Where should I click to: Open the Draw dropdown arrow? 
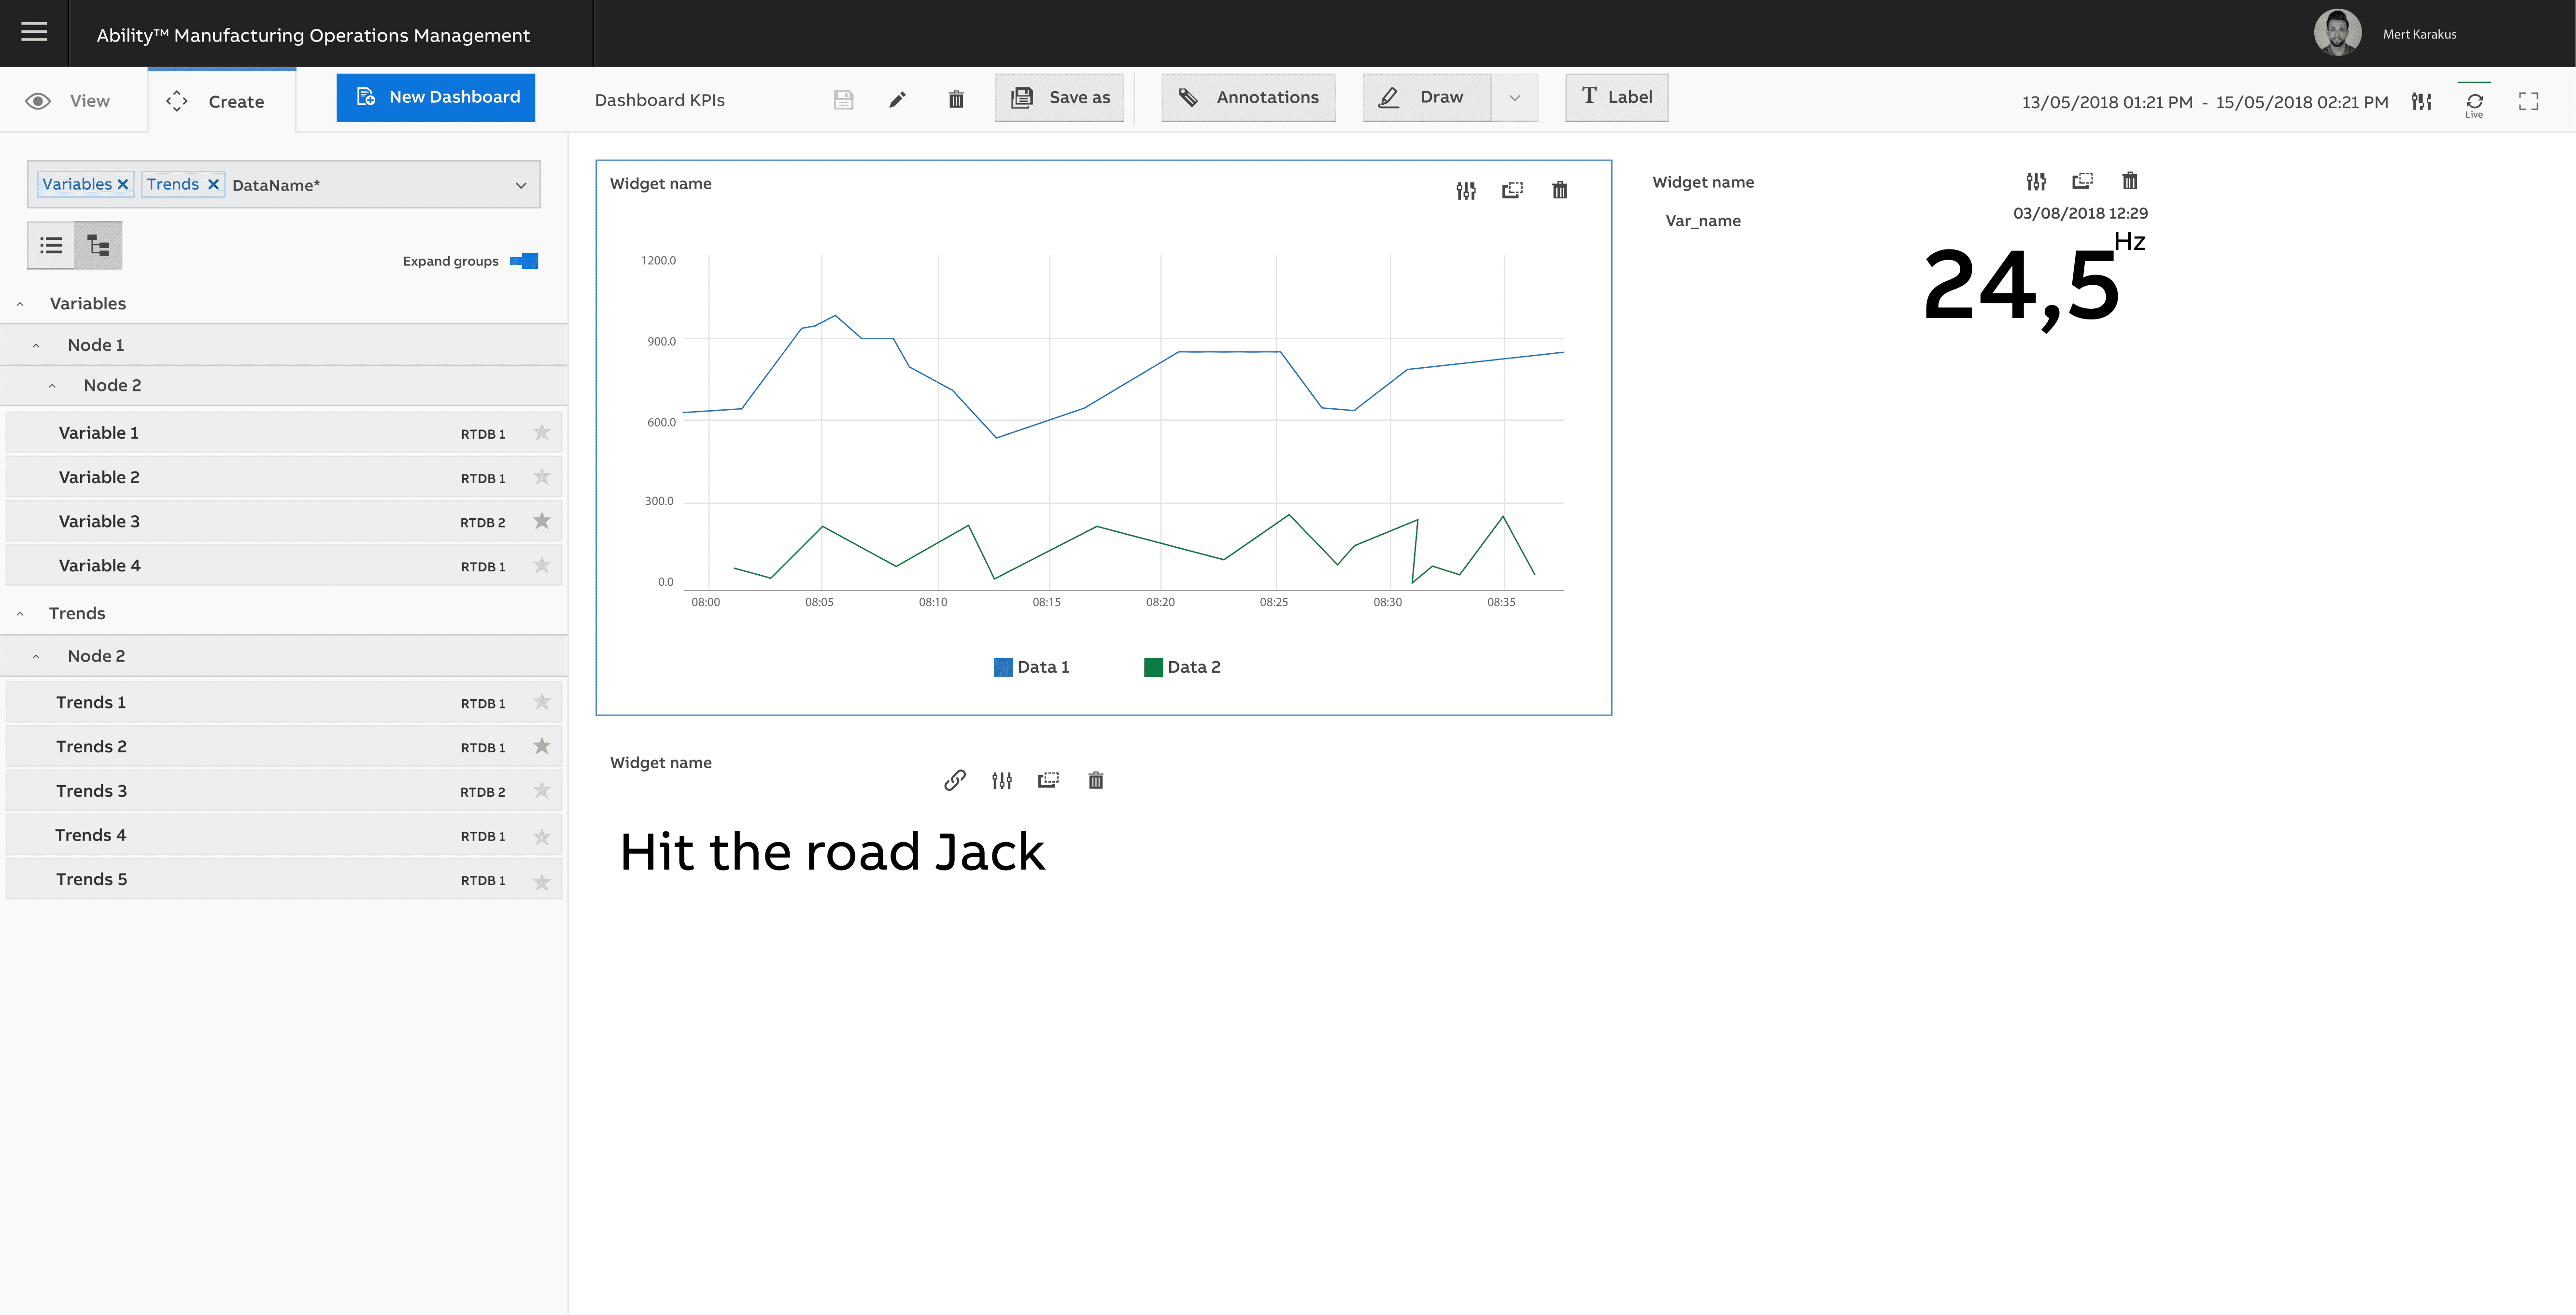tap(1514, 98)
